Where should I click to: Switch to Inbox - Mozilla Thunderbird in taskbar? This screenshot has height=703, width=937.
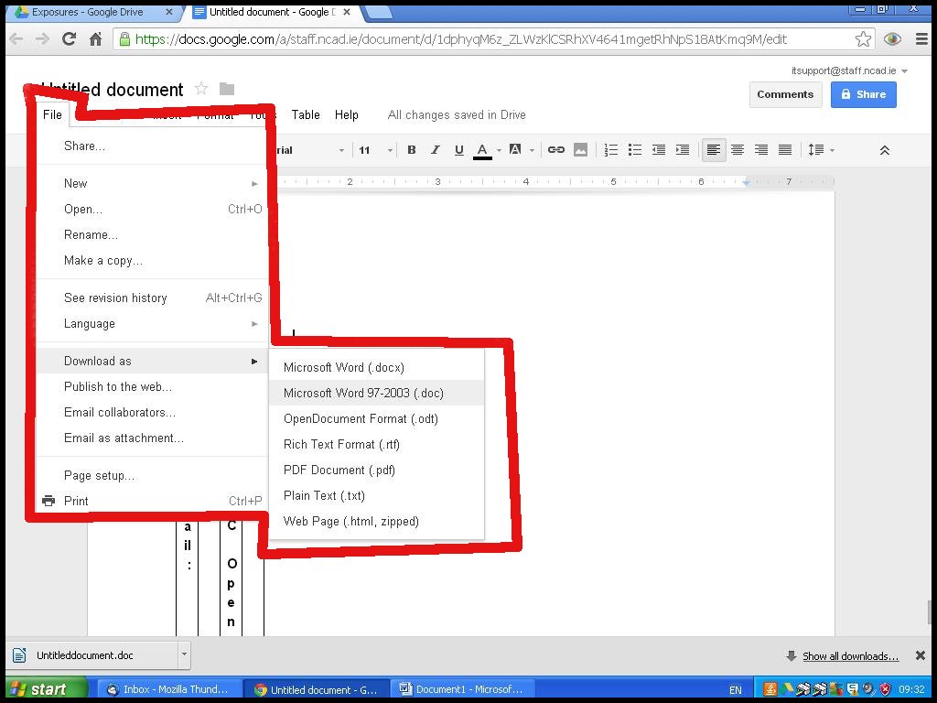point(169,689)
